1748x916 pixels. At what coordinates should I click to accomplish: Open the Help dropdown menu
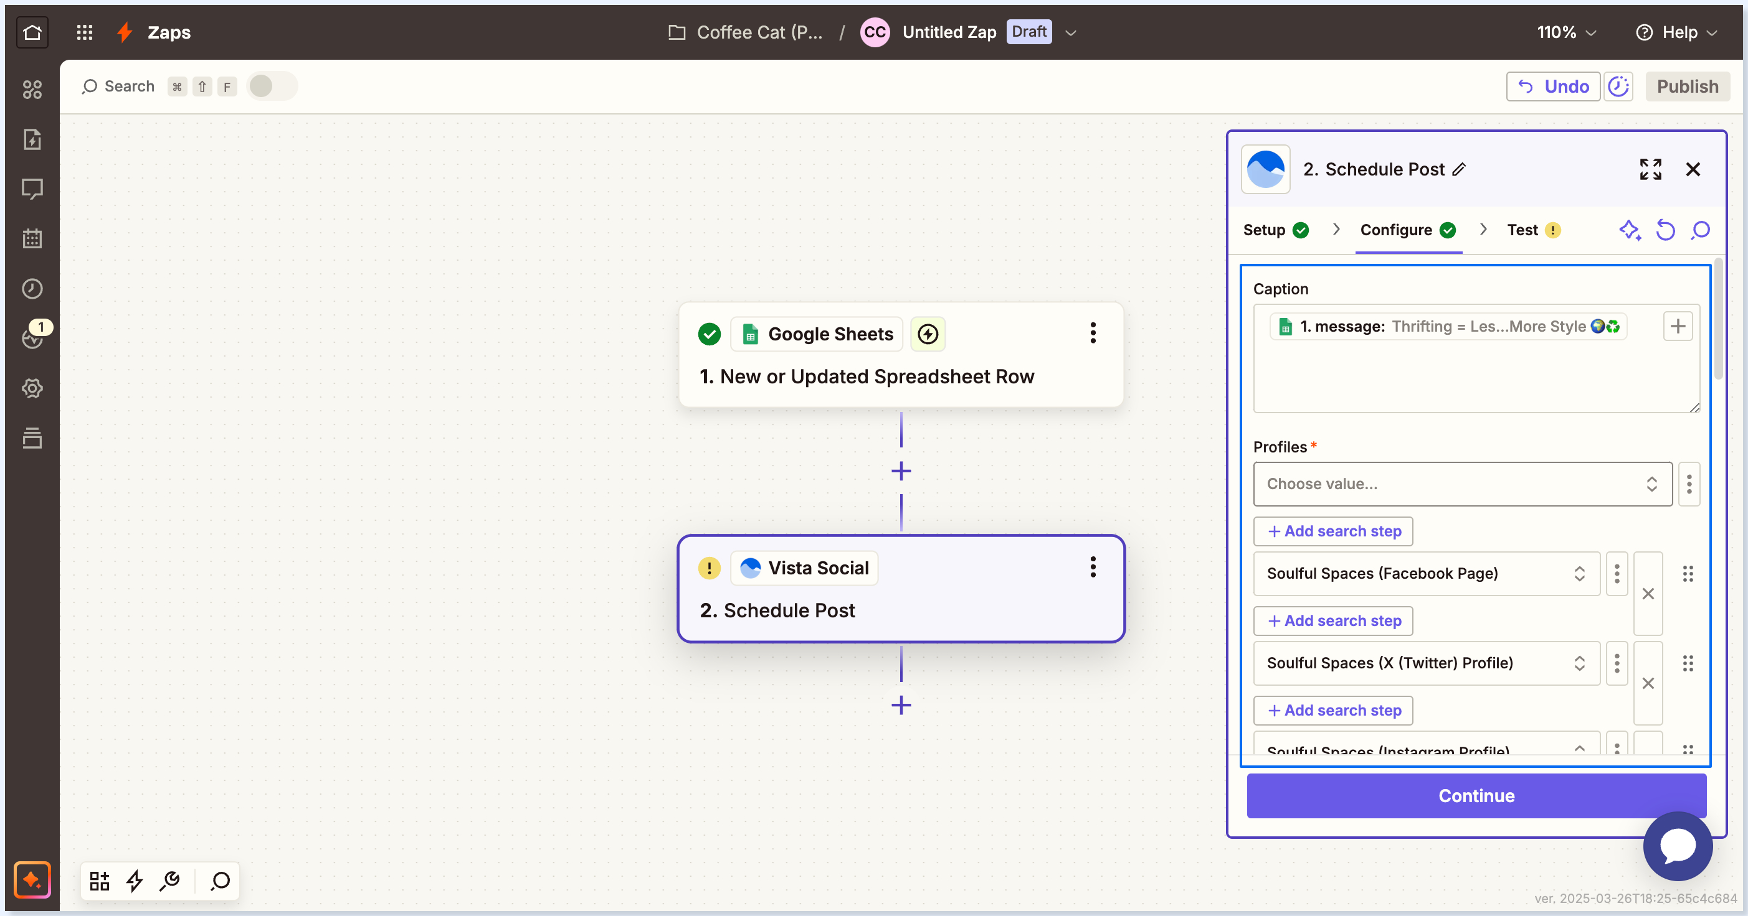[x=1677, y=32]
